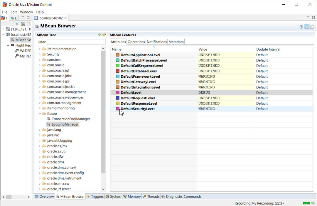Collapse the Flight Recorder node
This screenshot has width=317, height=206.
(x=8, y=45)
